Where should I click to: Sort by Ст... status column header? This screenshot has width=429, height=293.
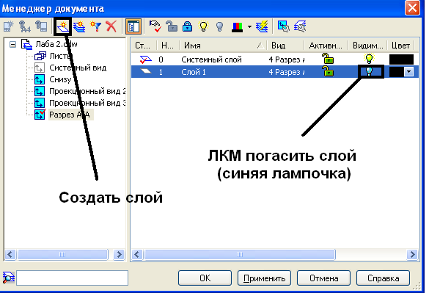(x=143, y=46)
